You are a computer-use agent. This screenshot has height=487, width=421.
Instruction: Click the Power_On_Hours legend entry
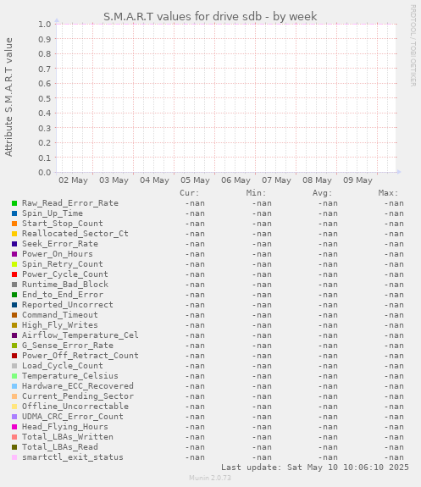[58, 254]
